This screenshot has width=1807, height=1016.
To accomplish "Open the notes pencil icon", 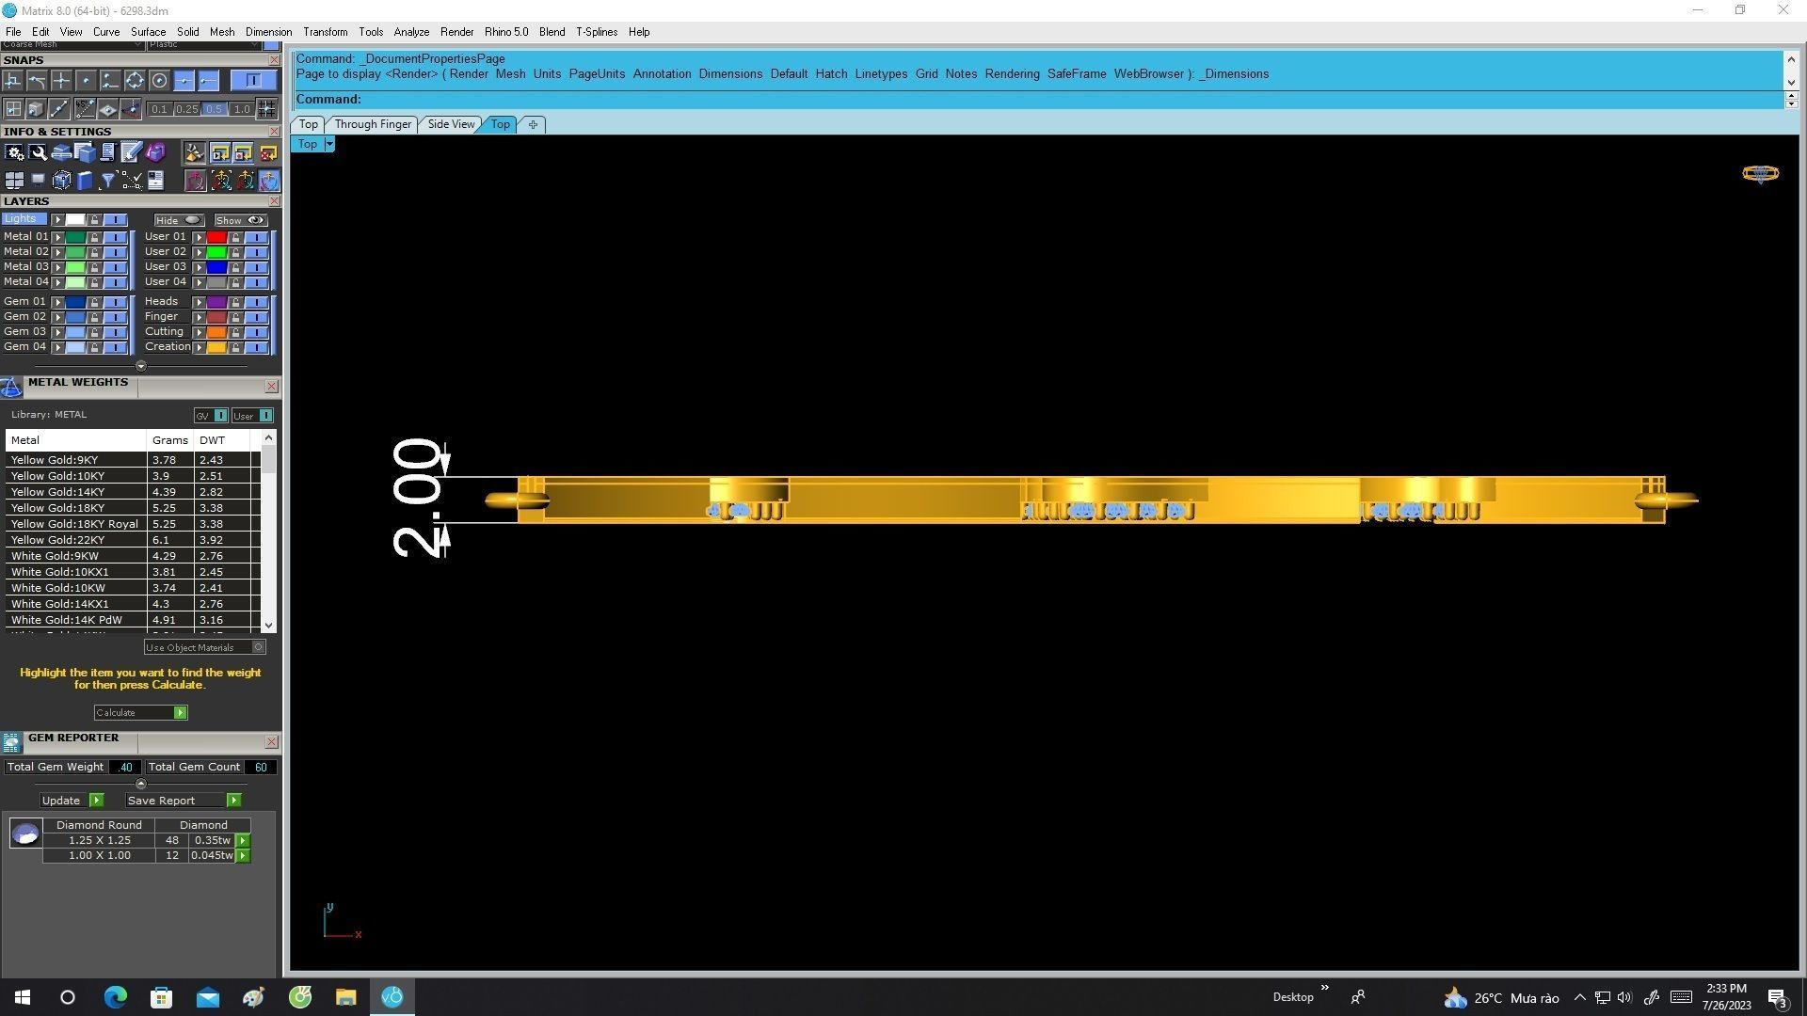I will pos(131,152).
